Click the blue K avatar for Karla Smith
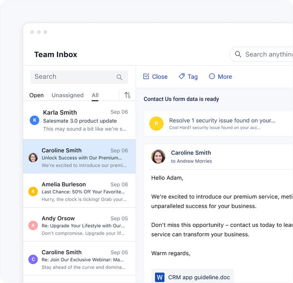The width and height of the screenshot is (293, 283). point(34,120)
